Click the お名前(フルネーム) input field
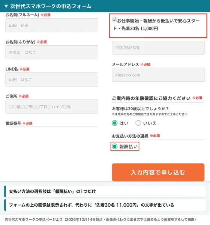This screenshot has width=210, height=225. click(x=52, y=25)
